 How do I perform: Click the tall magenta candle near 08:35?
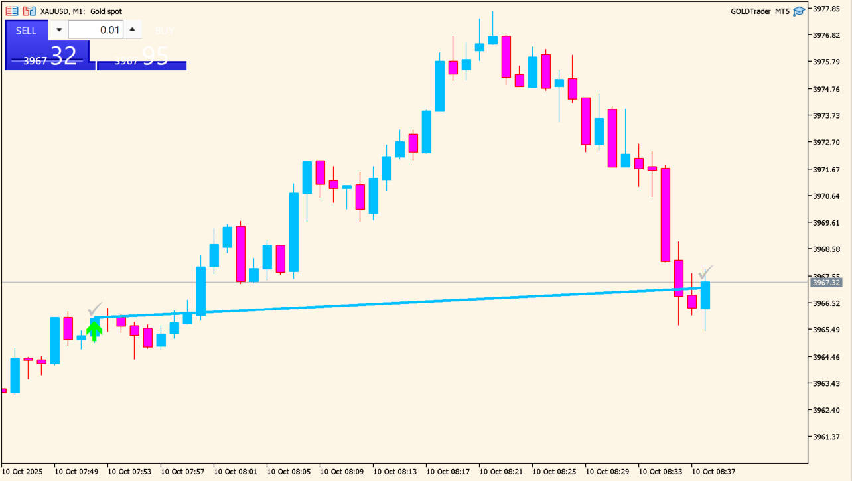[665, 214]
